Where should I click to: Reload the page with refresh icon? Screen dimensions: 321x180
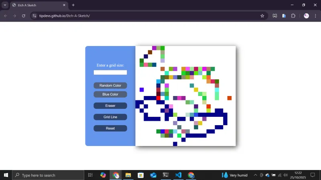(x=24, y=16)
